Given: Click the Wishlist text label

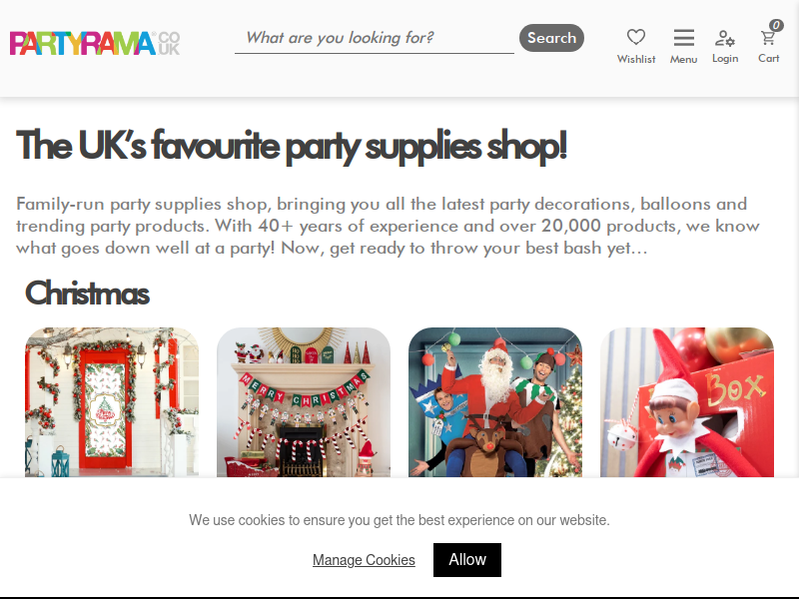Looking at the screenshot, I should click(x=636, y=59).
